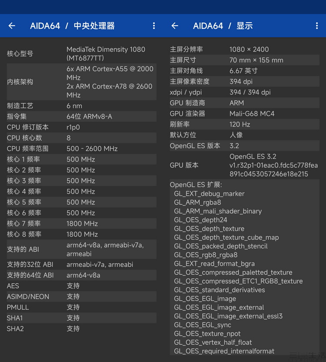Select GL_OES_standard_derivatives extension entry

220,290
